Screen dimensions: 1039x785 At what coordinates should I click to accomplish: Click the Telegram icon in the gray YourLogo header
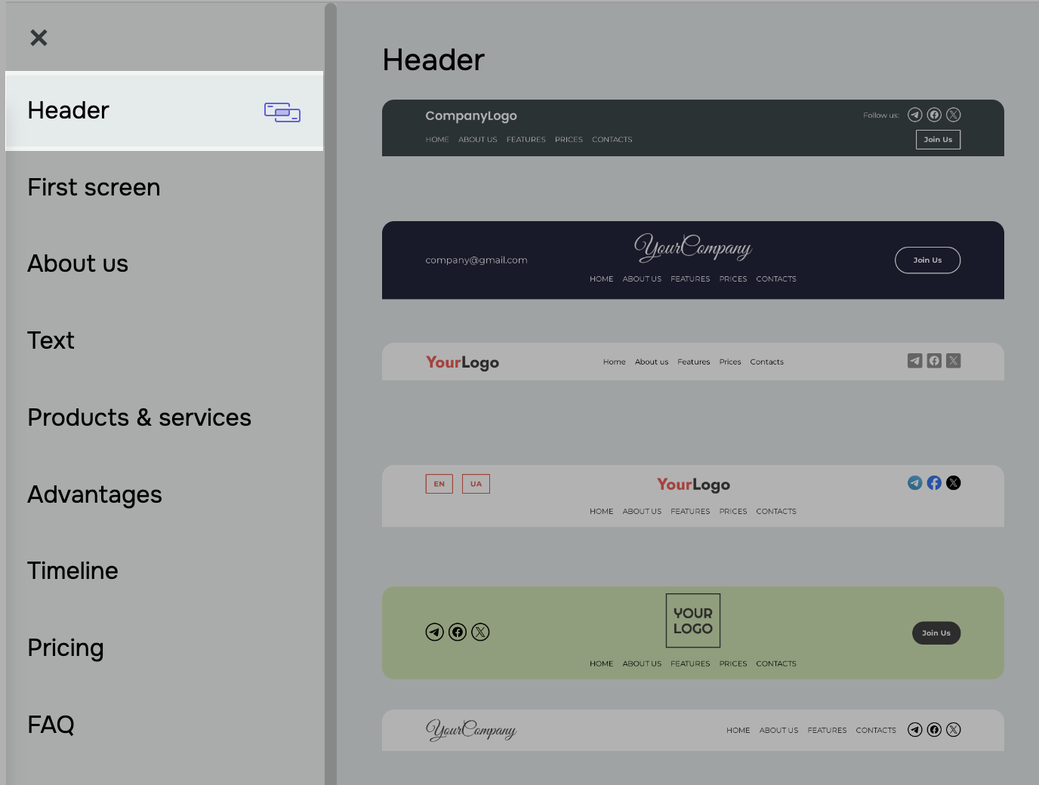coord(914,361)
